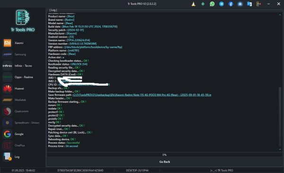Click the yellow cone icon in title bar

(x=194, y=4)
